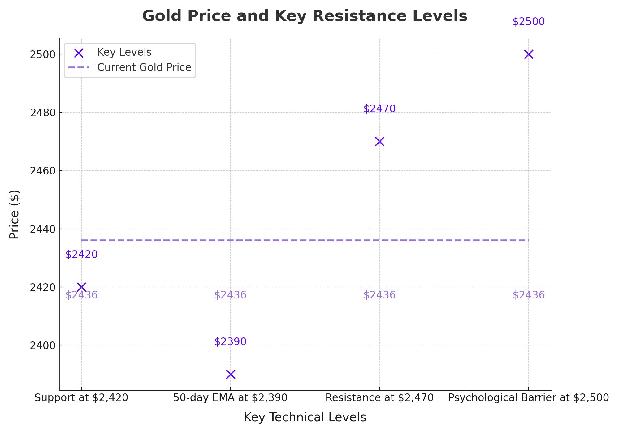Click the "Price ($)" y-axis title

pos(14,214)
